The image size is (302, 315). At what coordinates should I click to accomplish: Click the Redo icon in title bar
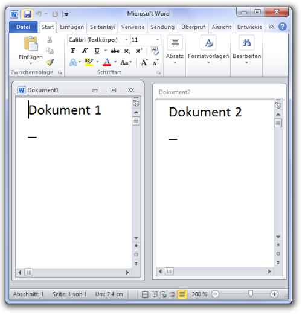coord(55,14)
